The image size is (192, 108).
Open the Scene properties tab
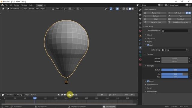[140, 27]
